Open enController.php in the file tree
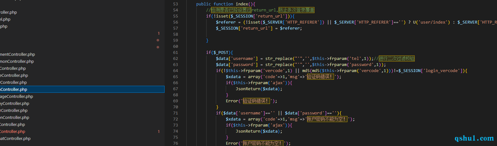The width and height of the screenshot is (497, 146). coord(14,118)
